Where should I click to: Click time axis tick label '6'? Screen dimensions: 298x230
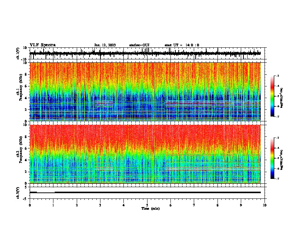tap(171, 205)
